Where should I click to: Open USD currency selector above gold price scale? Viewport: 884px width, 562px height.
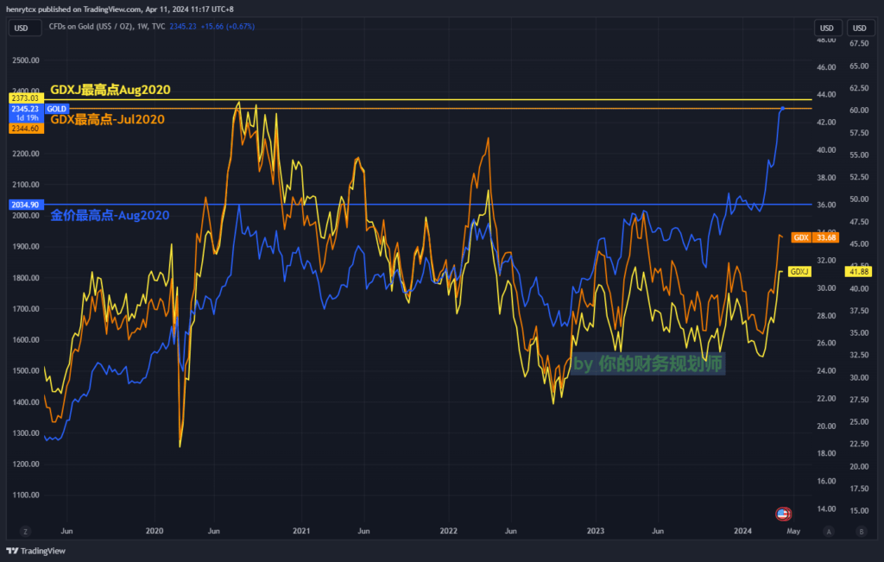tap(25, 28)
